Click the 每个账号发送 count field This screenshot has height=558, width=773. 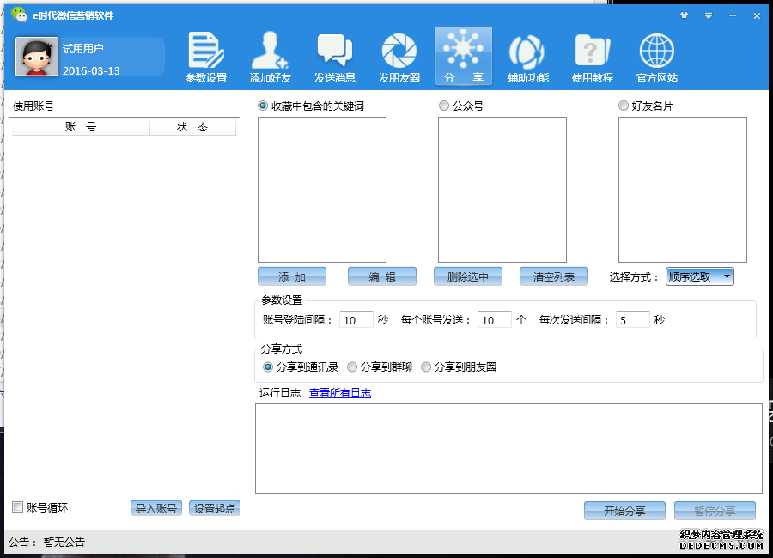[494, 320]
